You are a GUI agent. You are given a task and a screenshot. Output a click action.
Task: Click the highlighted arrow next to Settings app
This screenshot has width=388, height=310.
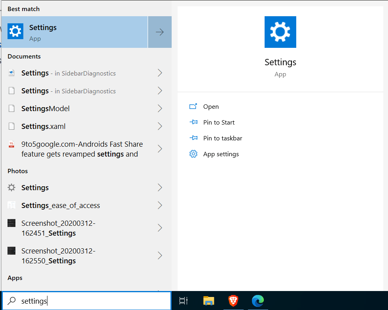(159, 32)
